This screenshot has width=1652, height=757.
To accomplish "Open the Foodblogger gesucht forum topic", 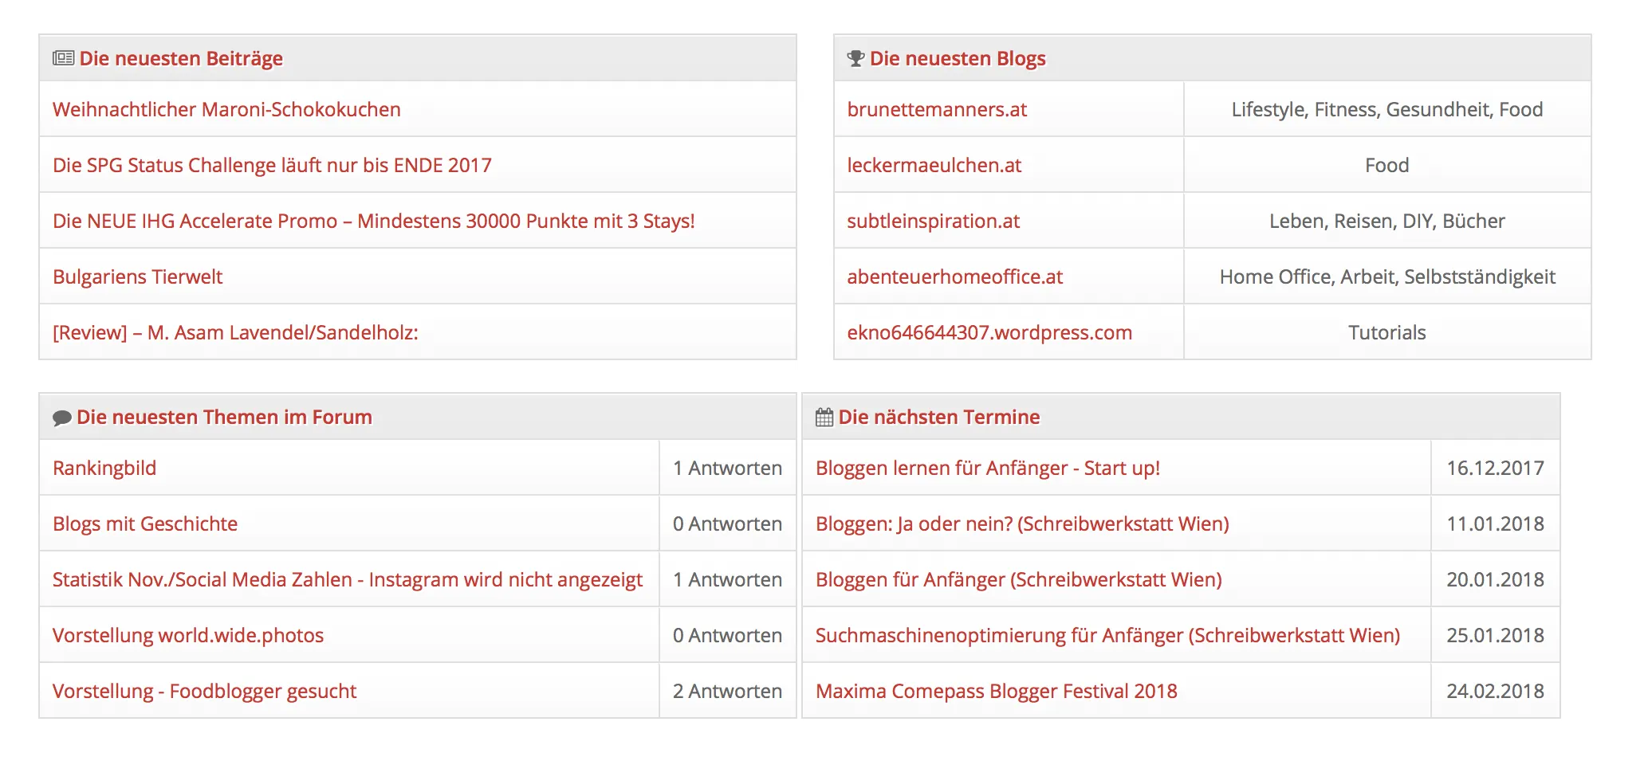I will (204, 691).
